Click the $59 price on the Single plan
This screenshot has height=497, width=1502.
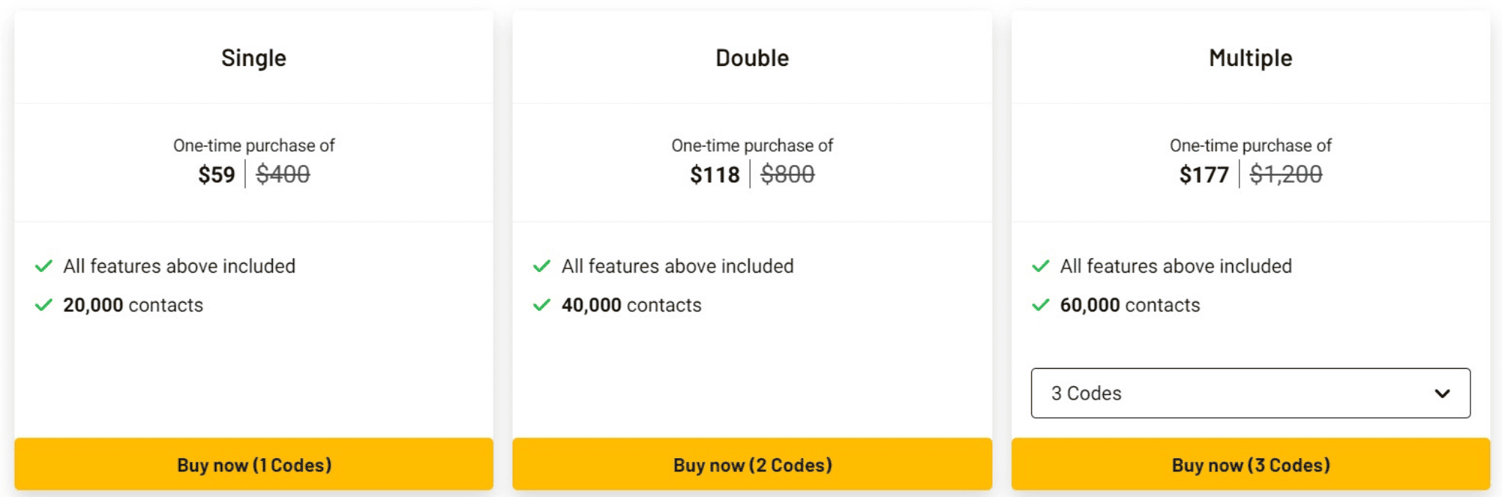pos(216,174)
